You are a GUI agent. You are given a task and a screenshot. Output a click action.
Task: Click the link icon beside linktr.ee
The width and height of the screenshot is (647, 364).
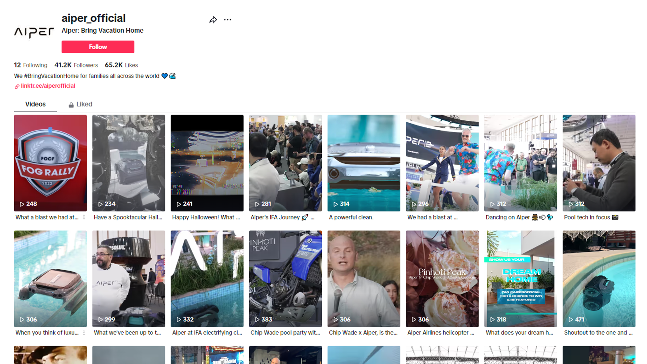pos(17,87)
